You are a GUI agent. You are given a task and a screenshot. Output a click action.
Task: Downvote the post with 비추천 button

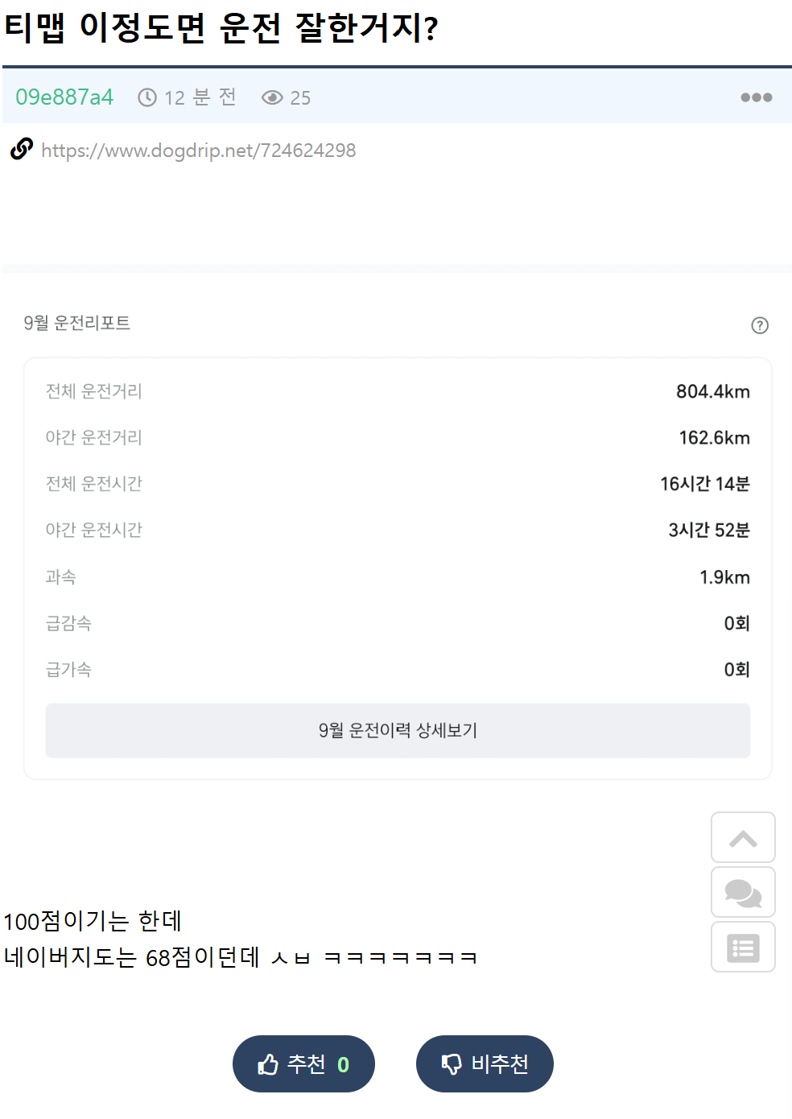pyautogui.click(x=485, y=1064)
